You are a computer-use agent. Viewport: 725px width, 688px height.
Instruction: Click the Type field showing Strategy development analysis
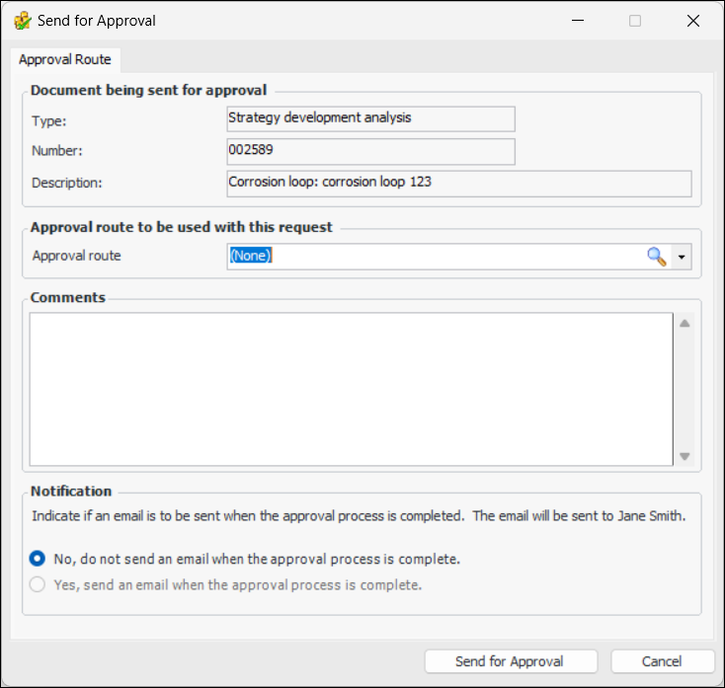(370, 118)
